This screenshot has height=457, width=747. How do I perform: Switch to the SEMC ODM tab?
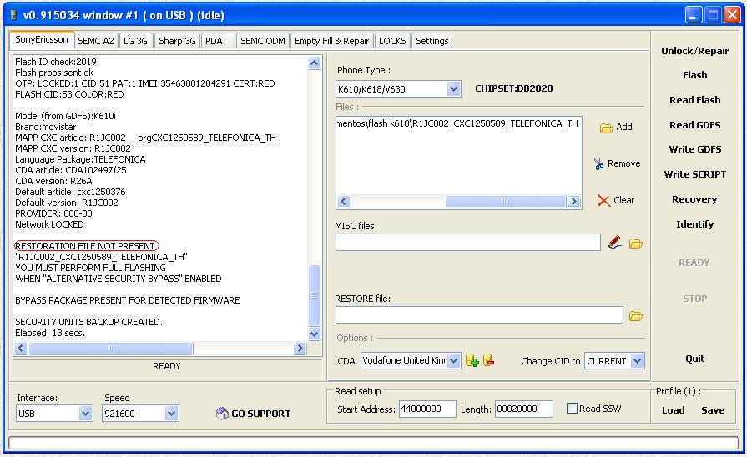(263, 41)
